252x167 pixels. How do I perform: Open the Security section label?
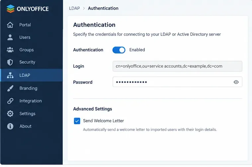tap(27, 62)
